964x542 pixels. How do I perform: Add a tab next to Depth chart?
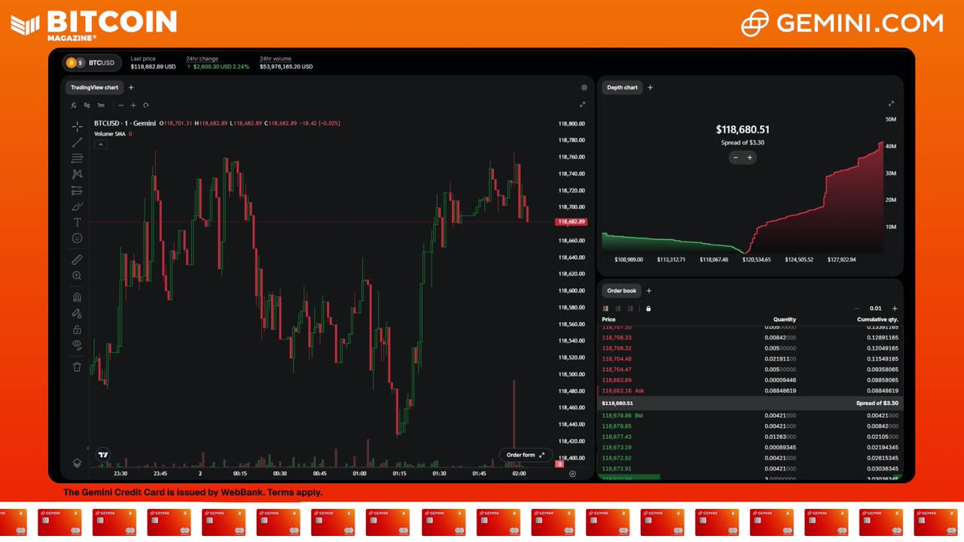651,87
